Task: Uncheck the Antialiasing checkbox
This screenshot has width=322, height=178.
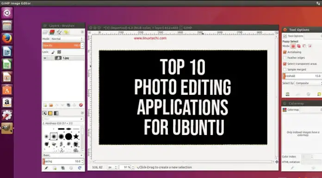Action: [x=285, y=52]
